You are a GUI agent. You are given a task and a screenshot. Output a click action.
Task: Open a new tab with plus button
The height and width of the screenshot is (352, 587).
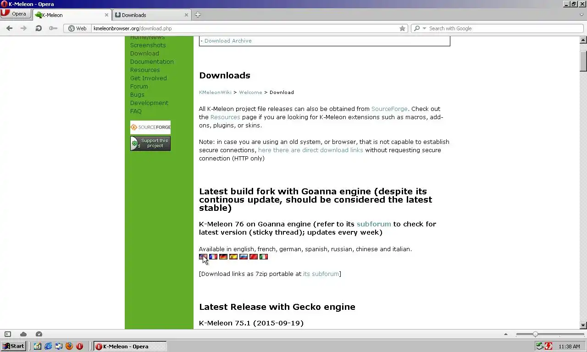(198, 15)
